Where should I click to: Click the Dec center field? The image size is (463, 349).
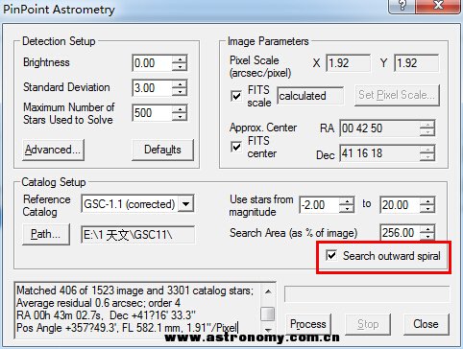coord(380,153)
